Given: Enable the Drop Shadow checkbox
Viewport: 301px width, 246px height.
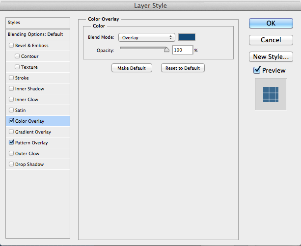Looking at the screenshot, I should click(x=11, y=164).
